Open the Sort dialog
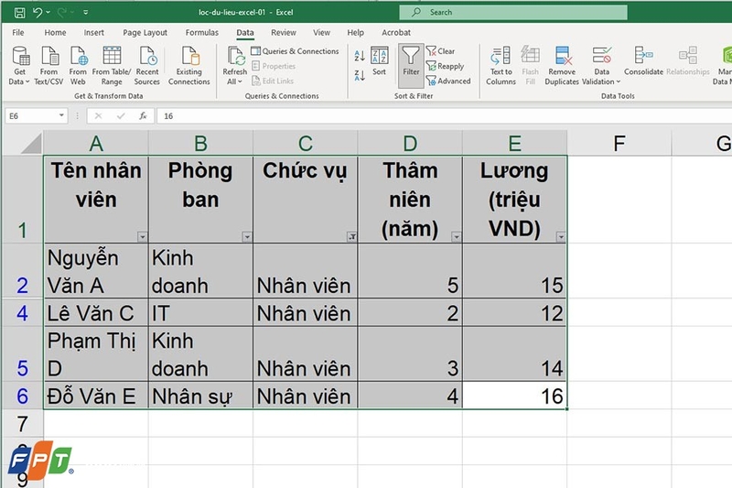This screenshot has width=732, height=488. (x=380, y=60)
